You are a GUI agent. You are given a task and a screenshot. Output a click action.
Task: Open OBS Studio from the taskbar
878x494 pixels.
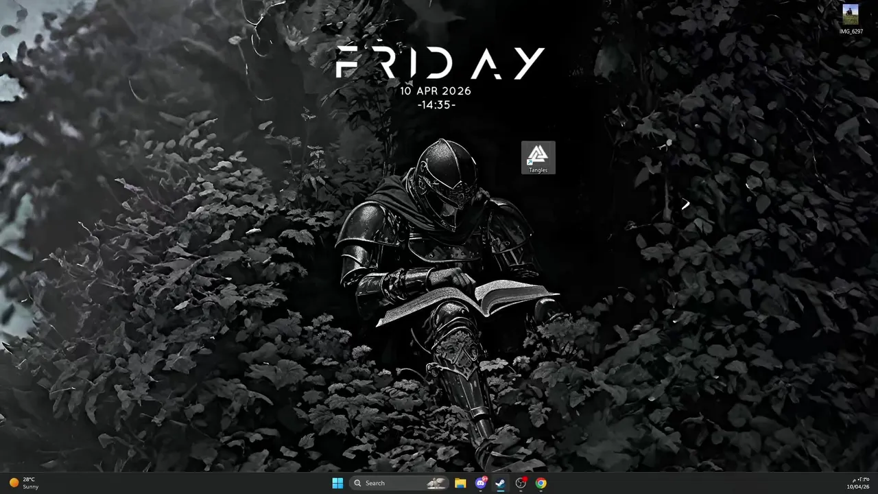tap(521, 483)
